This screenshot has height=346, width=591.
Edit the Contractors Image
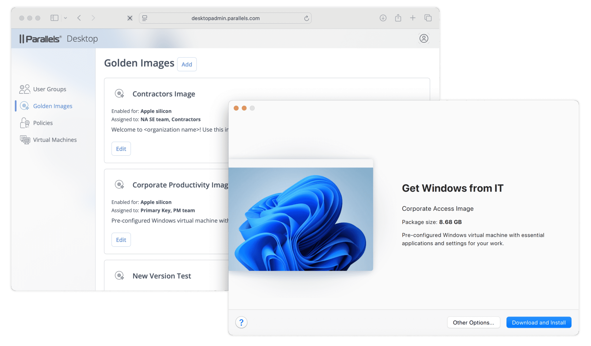point(121,148)
